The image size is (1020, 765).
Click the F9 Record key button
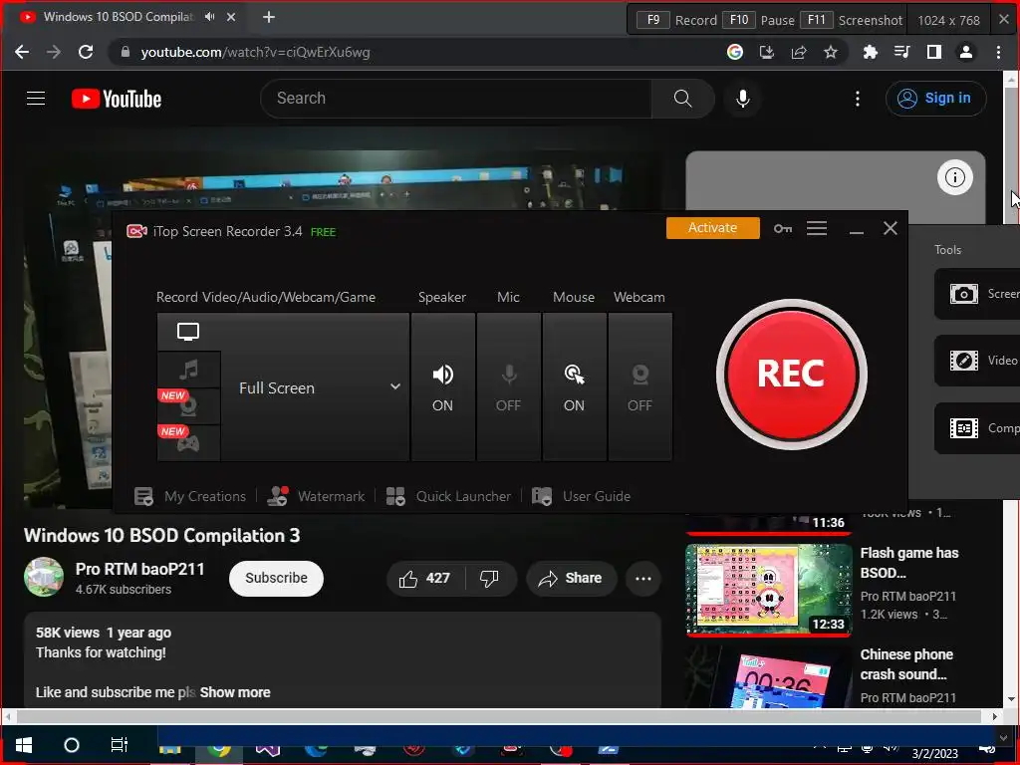[x=653, y=20]
